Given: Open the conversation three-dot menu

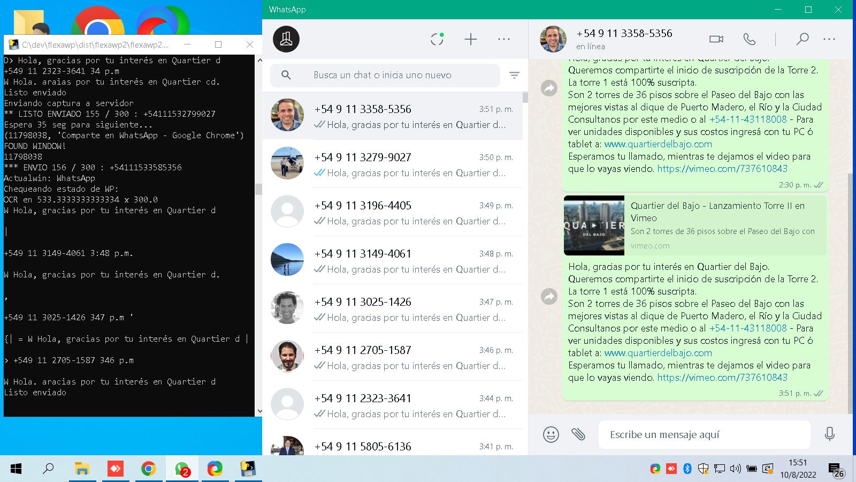Looking at the screenshot, I should pos(829,39).
